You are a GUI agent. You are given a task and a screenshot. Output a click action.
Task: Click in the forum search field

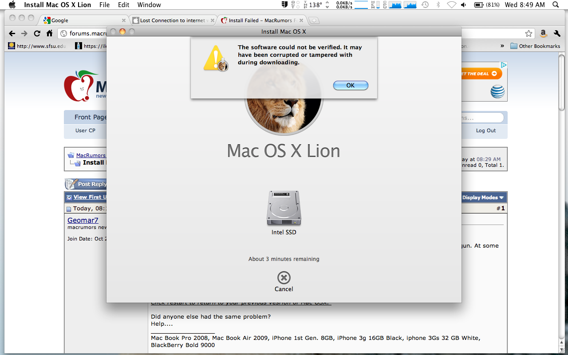tap(483, 118)
